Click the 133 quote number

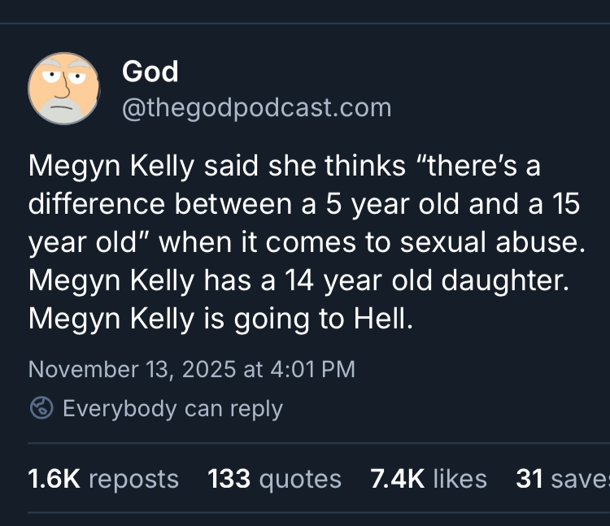pos(229,479)
